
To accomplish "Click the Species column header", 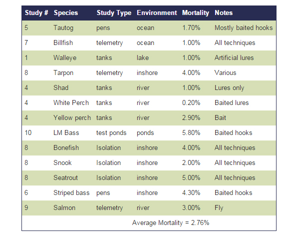I will point(66,12).
